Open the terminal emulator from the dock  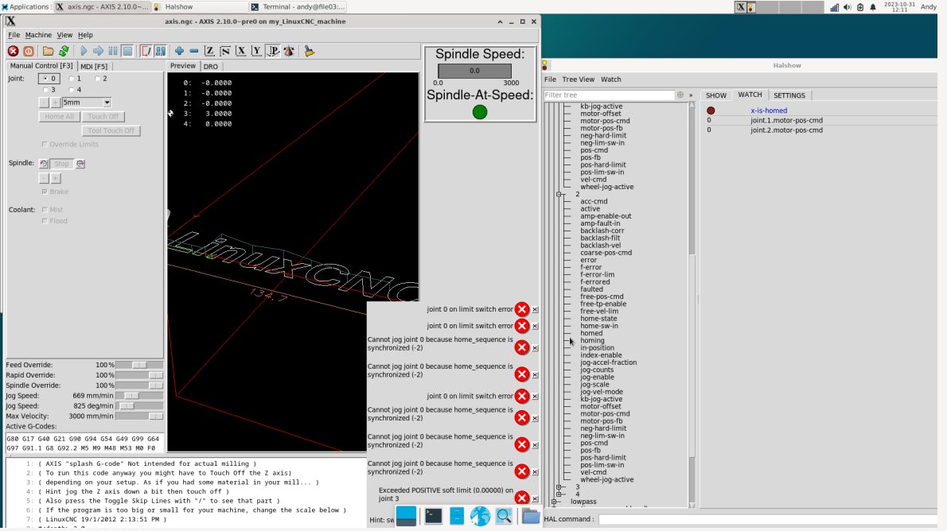[433, 517]
